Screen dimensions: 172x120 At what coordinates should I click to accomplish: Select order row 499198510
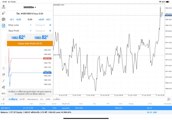tap(86, 108)
